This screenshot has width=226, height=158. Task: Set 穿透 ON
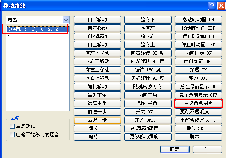point(198,70)
